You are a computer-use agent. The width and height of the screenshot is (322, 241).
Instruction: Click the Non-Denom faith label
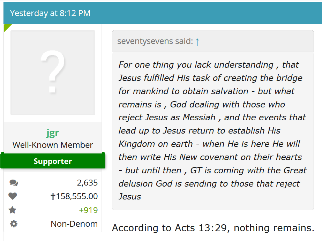(x=74, y=224)
